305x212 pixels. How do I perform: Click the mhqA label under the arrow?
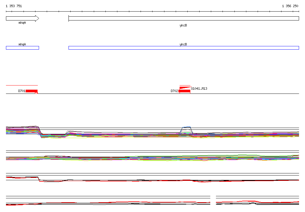22,23
